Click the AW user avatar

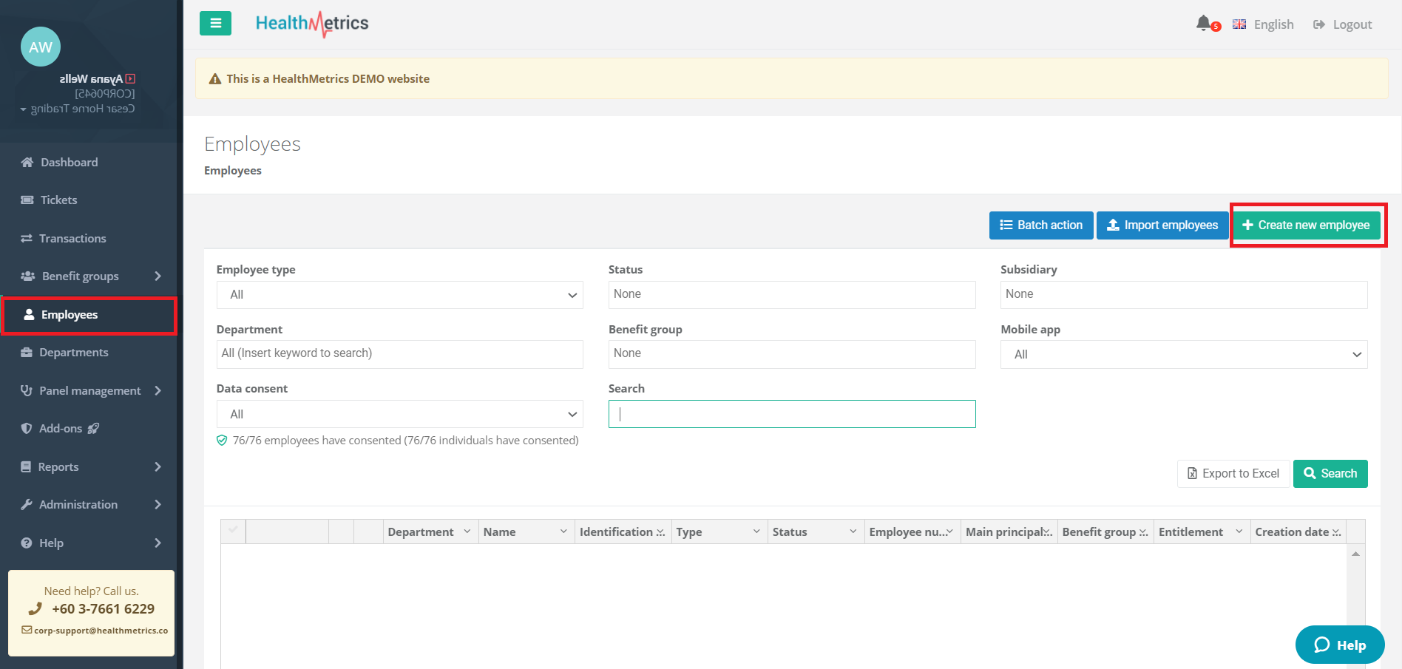(41, 47)
